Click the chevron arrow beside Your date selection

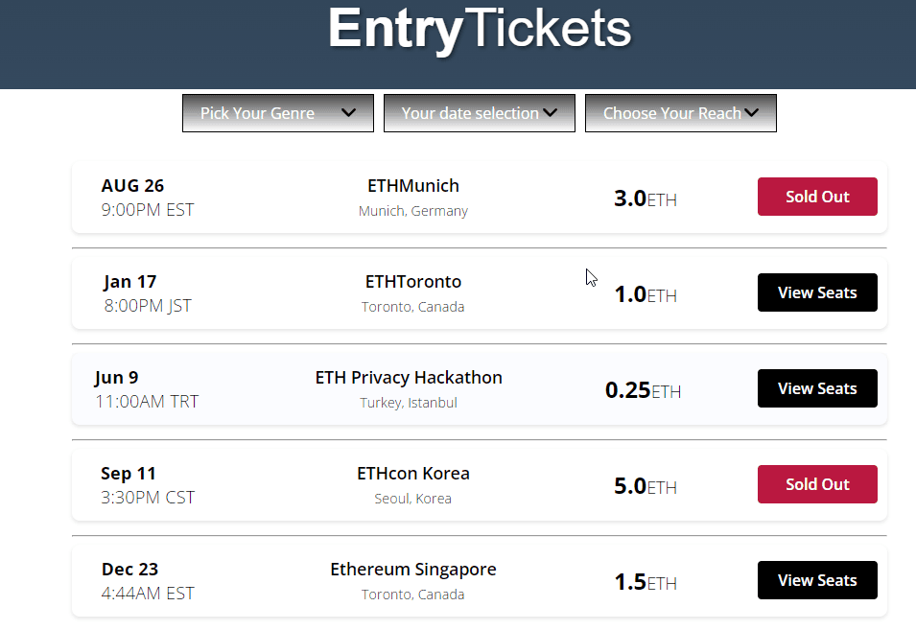click(550, 113)
